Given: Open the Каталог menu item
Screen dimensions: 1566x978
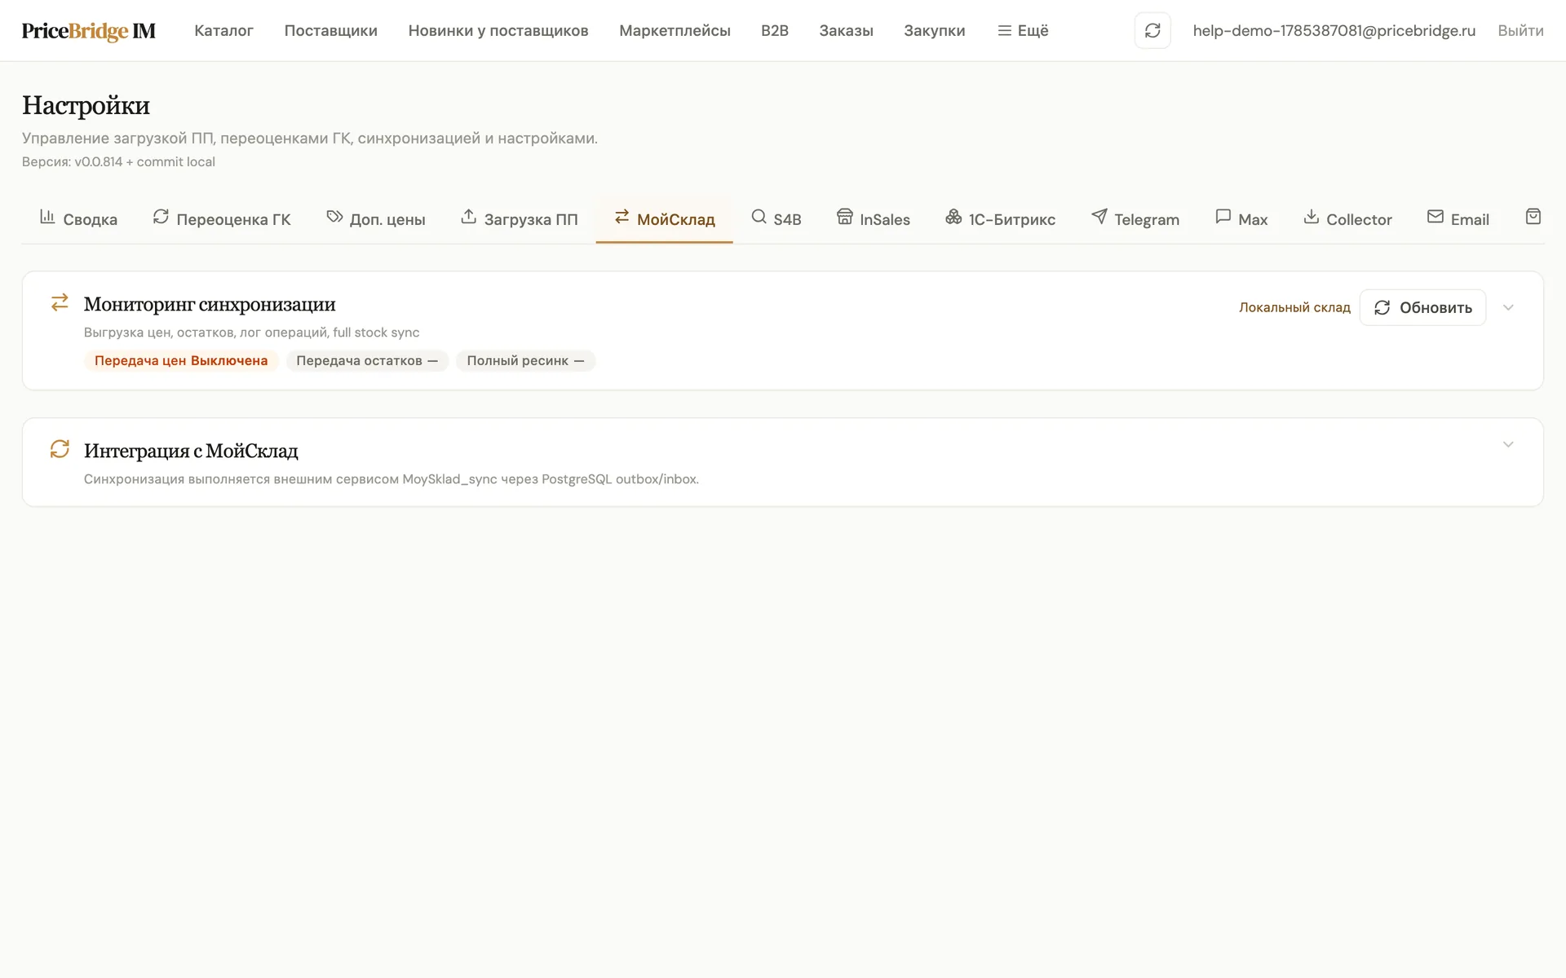Looking at the screenshot, I should tap(223, 30).
